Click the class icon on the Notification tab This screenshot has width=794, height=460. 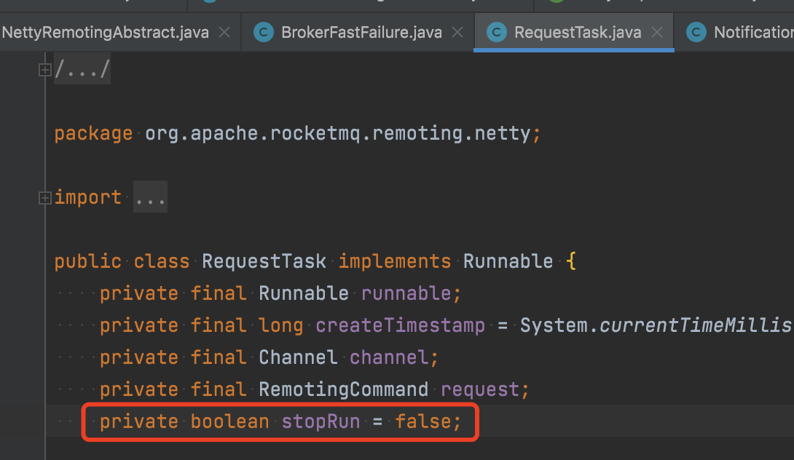point(696,32)
